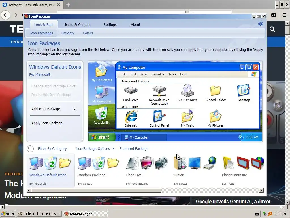The height and width of the screenshot is (218, 290).
Task: Open the File menu in preview window
Action: pos(124,74)
